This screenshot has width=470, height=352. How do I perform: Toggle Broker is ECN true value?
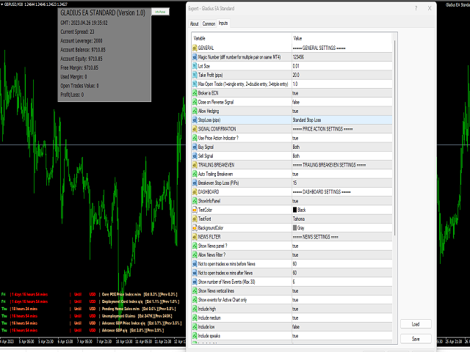pos(295,92)
